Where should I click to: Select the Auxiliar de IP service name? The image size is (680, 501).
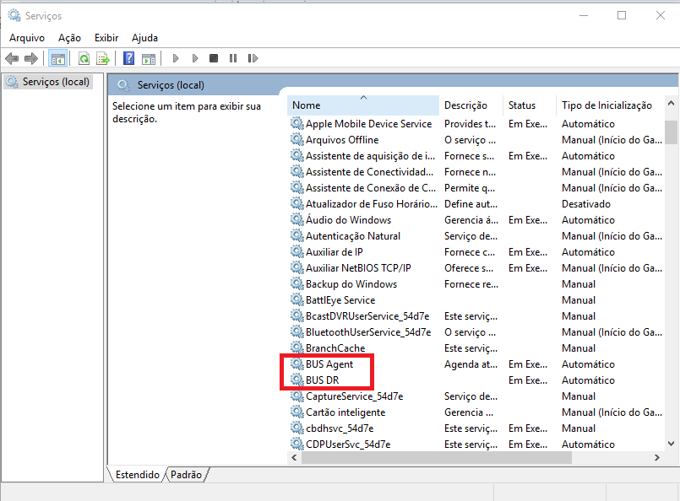tap(334, 252)
